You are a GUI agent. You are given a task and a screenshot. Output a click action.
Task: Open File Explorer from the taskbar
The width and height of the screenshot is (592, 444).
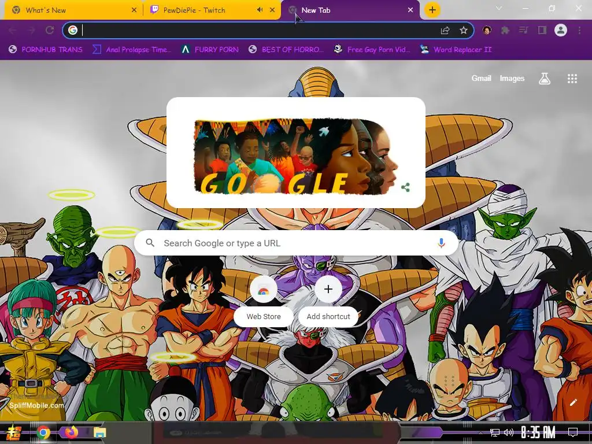[x=99, y=432]
